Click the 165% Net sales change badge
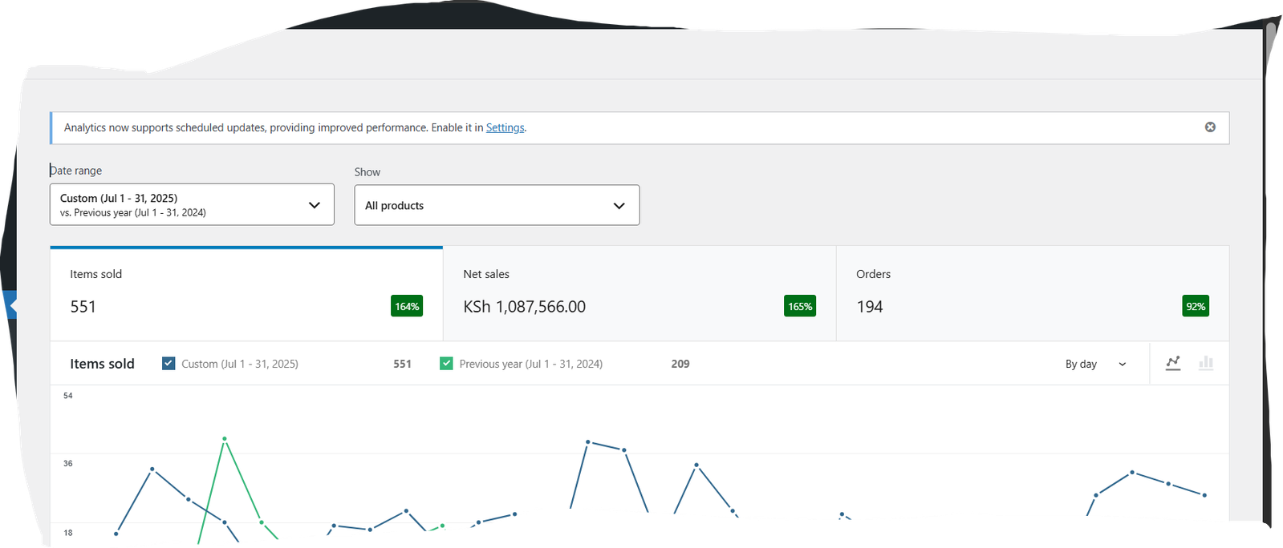 [x=800, y=306]
